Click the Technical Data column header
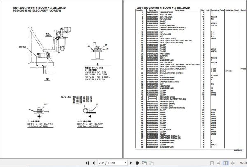247x167 pixels. pyautogui.click(x=217, y=10)
